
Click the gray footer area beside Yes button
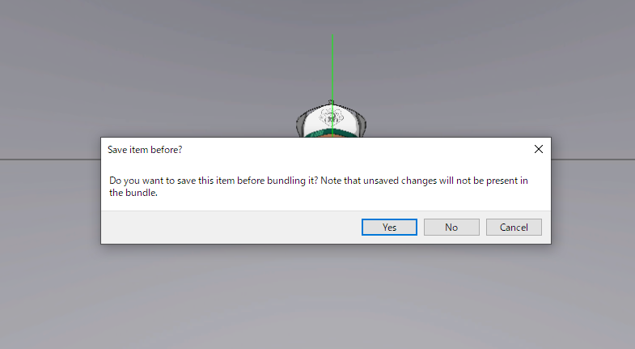point(231,227)
